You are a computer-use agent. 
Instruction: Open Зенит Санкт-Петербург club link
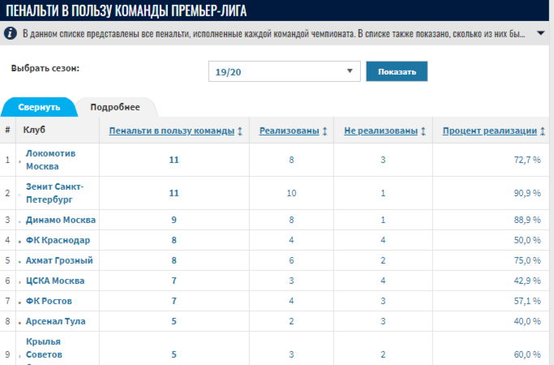[55, 193]
